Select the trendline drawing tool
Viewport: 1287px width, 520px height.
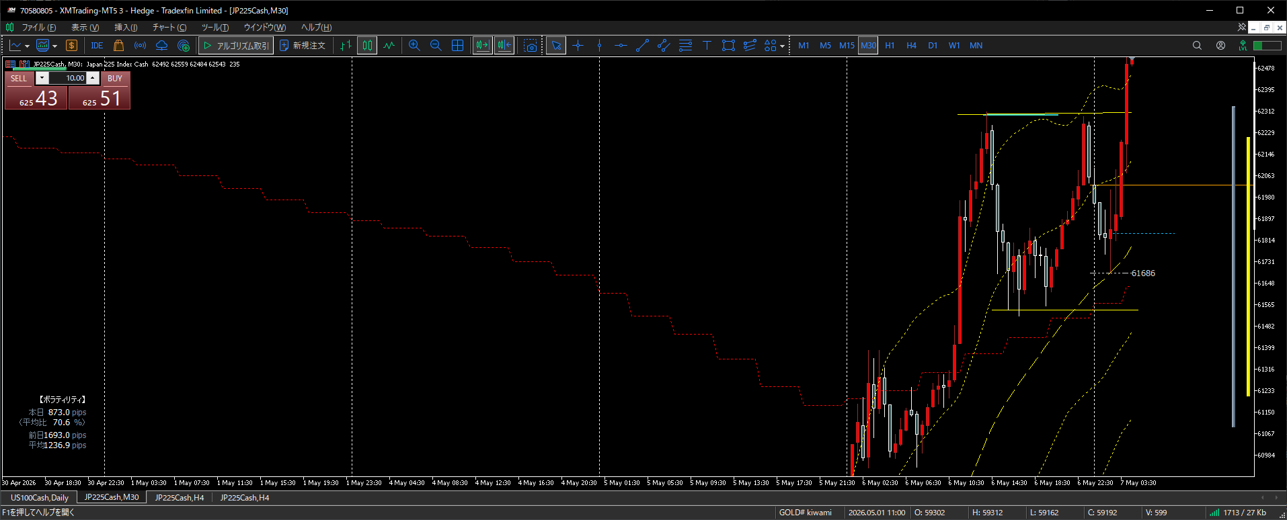coord(642,46)
